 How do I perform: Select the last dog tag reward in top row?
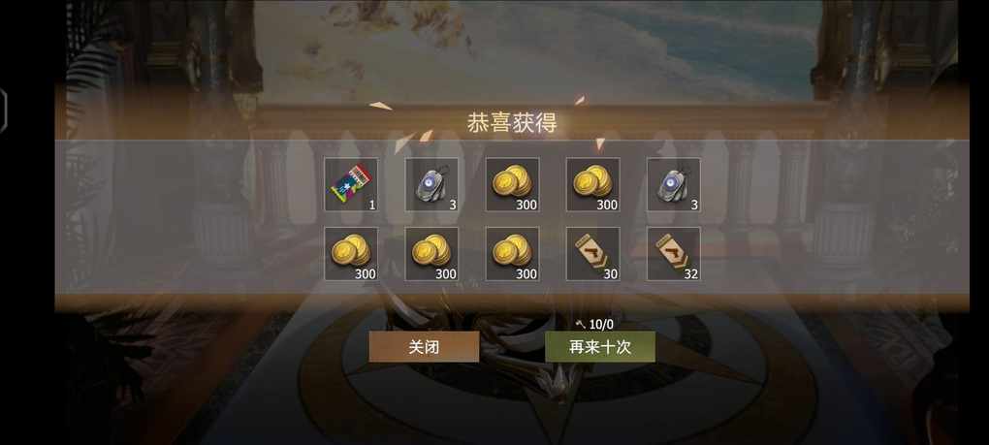(674, 184)
